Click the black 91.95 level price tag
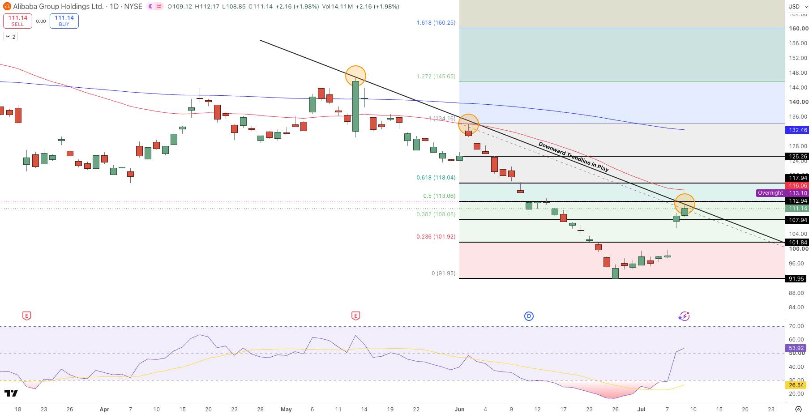809x414 pixels. tap(797, 279)
